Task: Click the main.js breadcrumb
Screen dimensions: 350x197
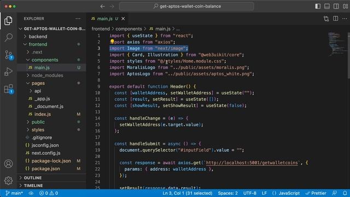Action: 160,29
